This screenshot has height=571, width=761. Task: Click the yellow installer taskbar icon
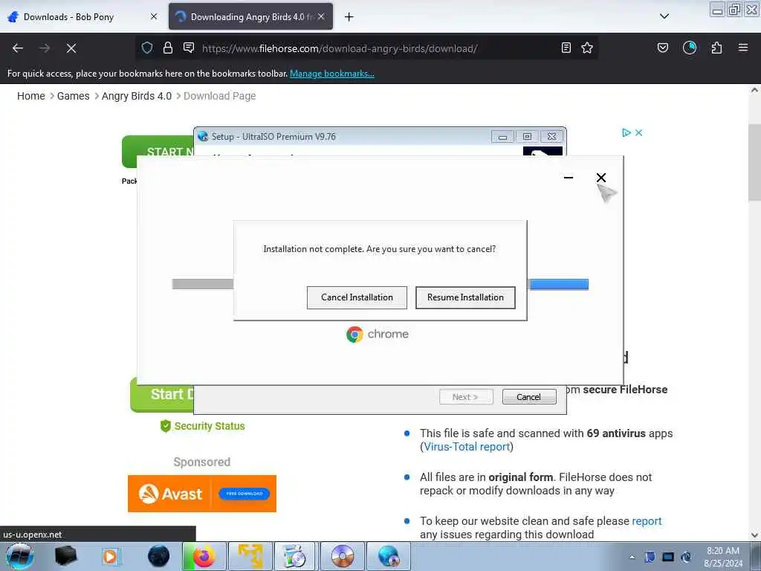[250, 556]
